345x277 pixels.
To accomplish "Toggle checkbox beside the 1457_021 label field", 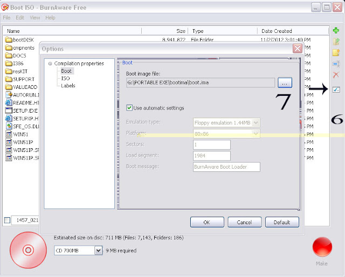I will pyautogui.click(x=7, y=220).
